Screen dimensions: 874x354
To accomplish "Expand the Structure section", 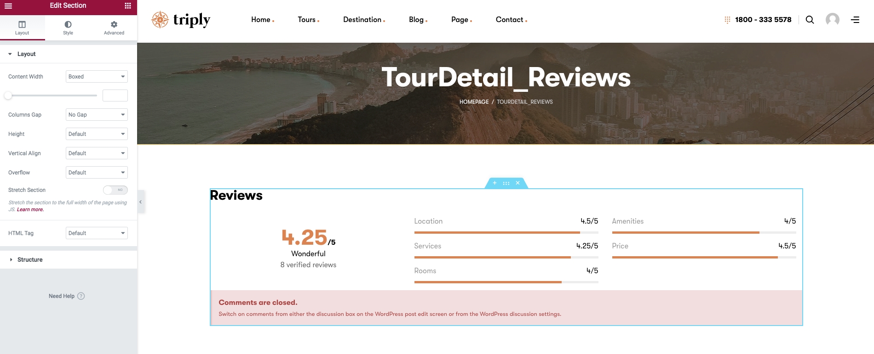I will (x=30, y=260).
